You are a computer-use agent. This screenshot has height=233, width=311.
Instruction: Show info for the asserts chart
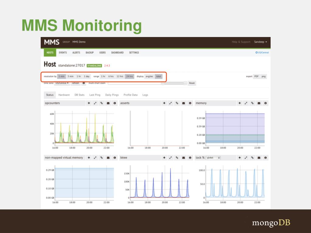190,103
